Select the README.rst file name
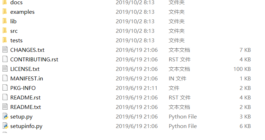The height and width of the screenshot is (140, 265). point(25,98)
